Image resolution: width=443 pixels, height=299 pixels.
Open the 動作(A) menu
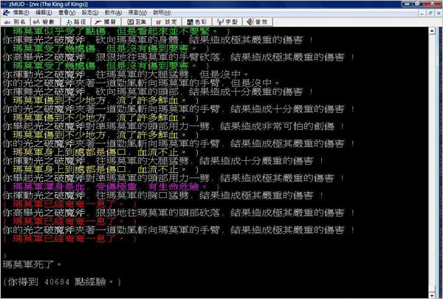113,13
